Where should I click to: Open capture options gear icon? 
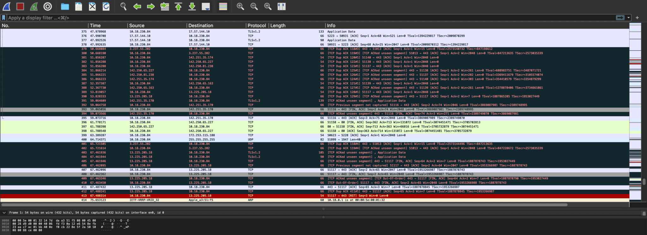pyautogui.click(x=48, y=6)
